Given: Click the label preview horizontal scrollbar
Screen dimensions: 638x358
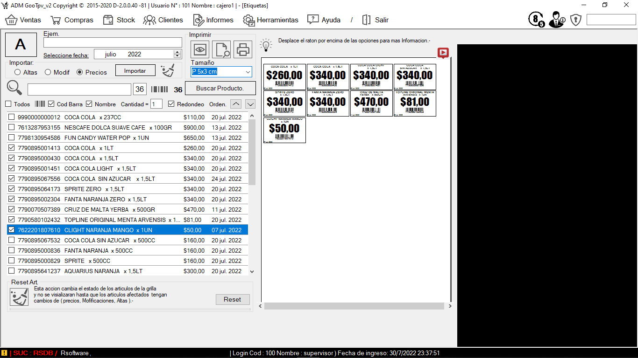Looking at the screenshot, I should coord(354,306).
